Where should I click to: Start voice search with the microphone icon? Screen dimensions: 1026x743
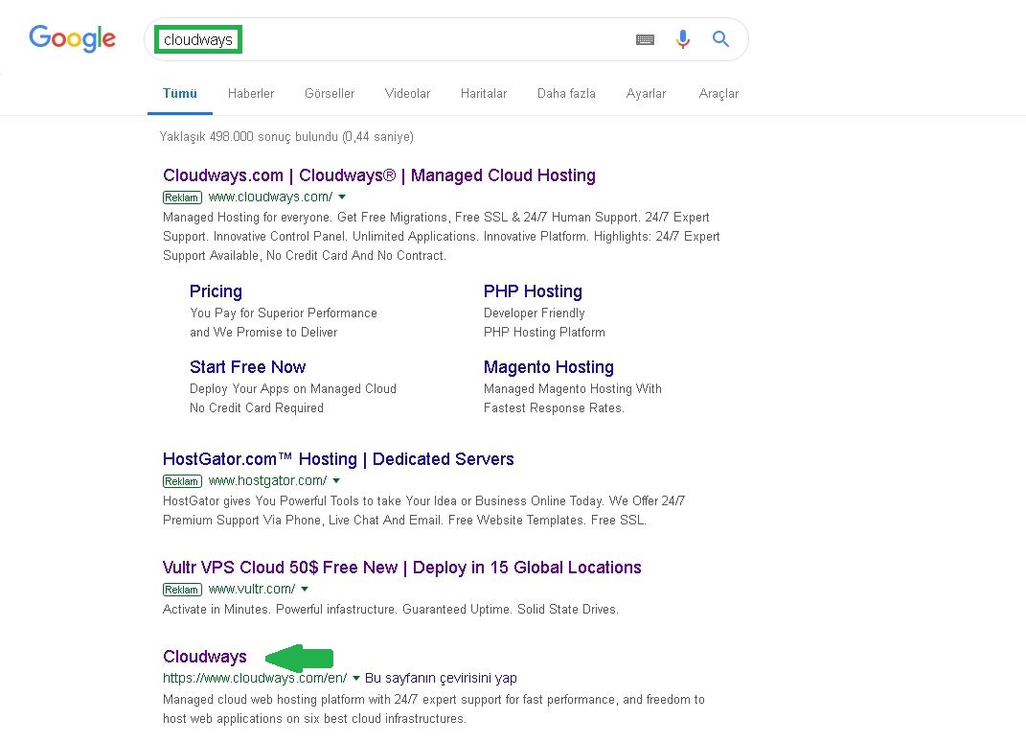682,39
